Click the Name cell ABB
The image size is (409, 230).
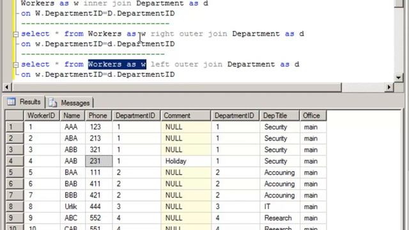pyautogui.click(x=73, y=149)
